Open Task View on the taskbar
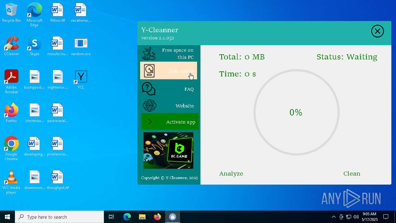 (111, 217)
